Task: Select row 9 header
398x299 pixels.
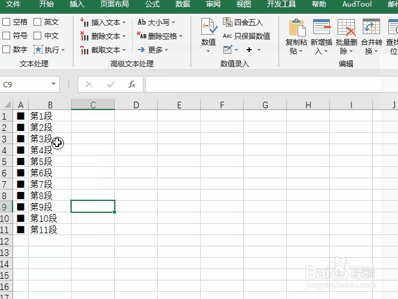Action: (6, 207)
